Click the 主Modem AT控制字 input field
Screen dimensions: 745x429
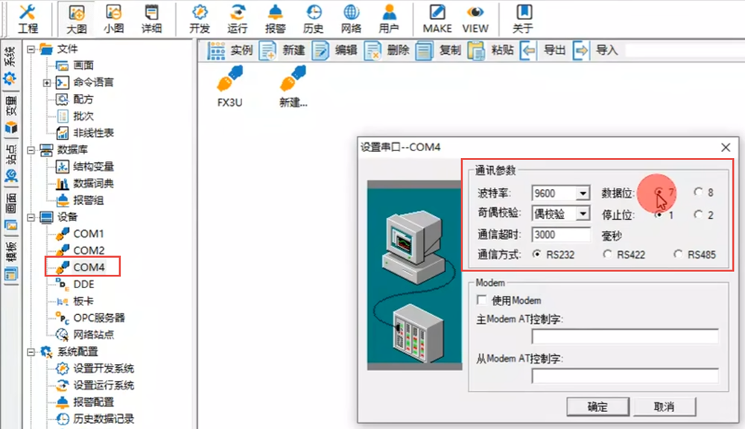pyautogui.click(x=625, y=337)
